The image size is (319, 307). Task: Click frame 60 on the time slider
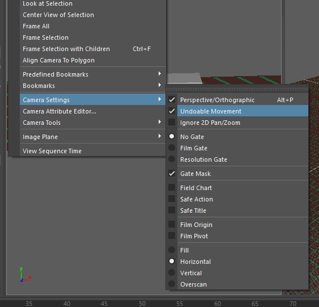click(x=218, y=304)
